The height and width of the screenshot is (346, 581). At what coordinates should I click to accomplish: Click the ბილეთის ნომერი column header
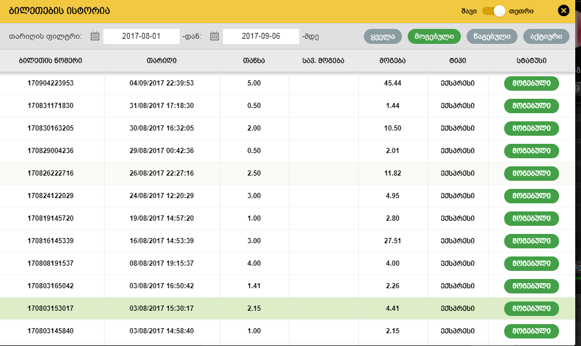pyautogui.click(x=51, y=61)
